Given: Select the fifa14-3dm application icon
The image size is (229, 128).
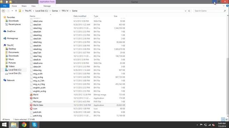Looking at the screenshot, I should coord(31,105).
